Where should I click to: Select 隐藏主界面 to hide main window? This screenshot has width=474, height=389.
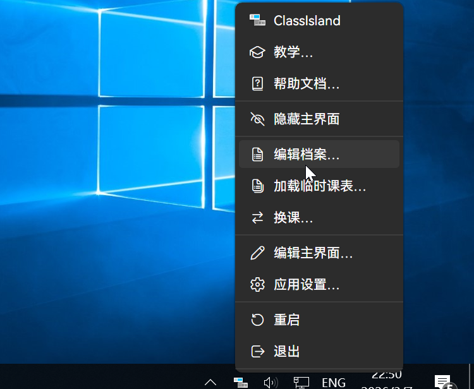319,119
